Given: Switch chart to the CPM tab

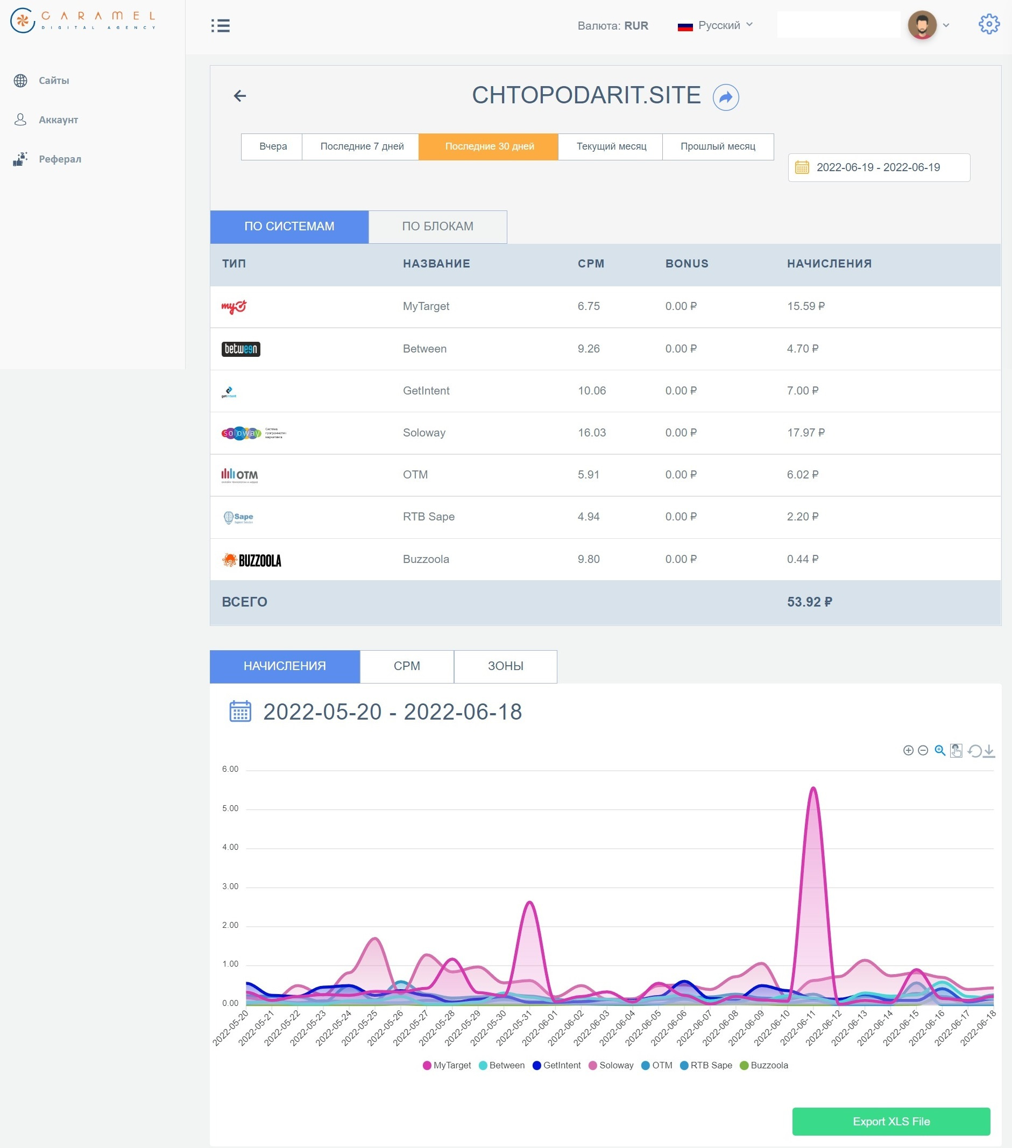Looking at the screenshot, I should 406,666.
